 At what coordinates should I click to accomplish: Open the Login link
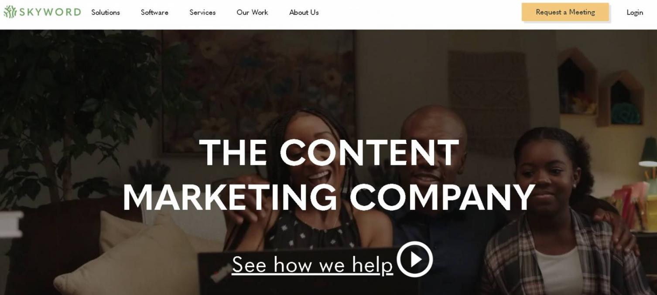click(x=635, y=13)
